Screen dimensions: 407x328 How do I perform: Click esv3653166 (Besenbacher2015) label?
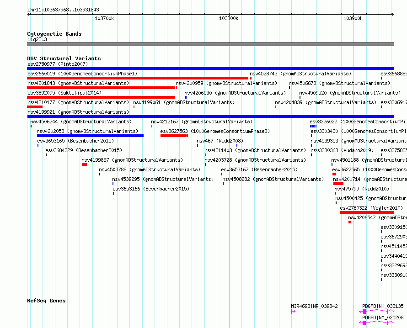(x=151, y=189)
